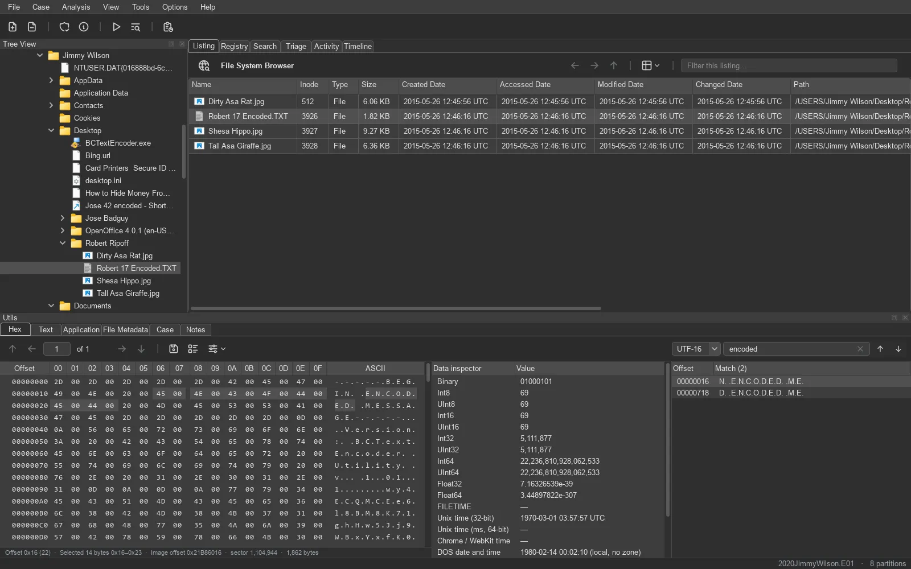Select the Shesa Hippo.jpg listing row

[549, 131]
